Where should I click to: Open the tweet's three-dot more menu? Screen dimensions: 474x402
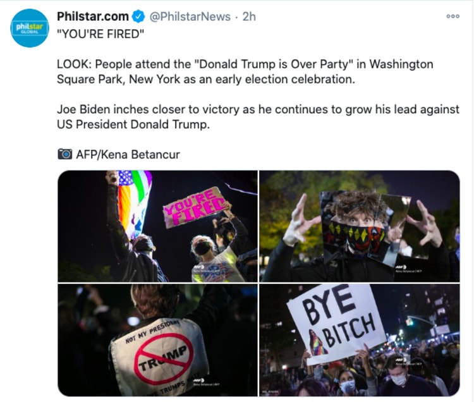453,16
